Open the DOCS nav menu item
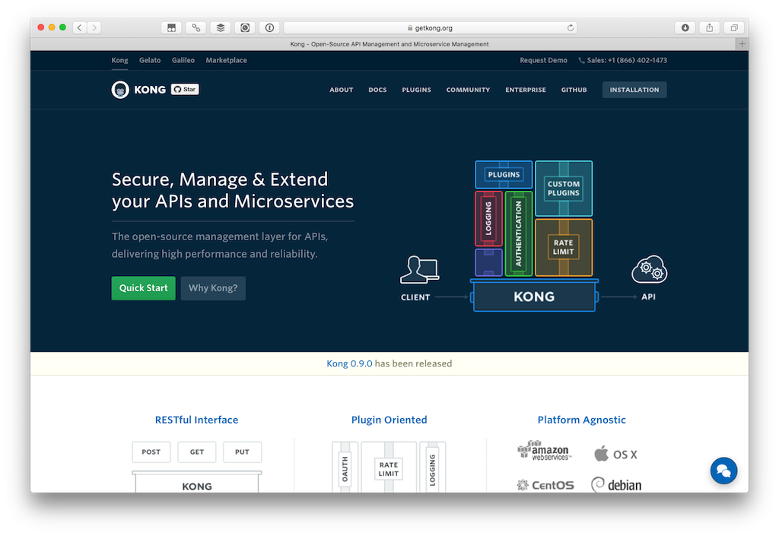 pos(377,90)
